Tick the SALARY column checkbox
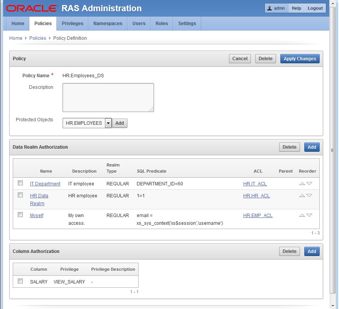 point(20,281)
